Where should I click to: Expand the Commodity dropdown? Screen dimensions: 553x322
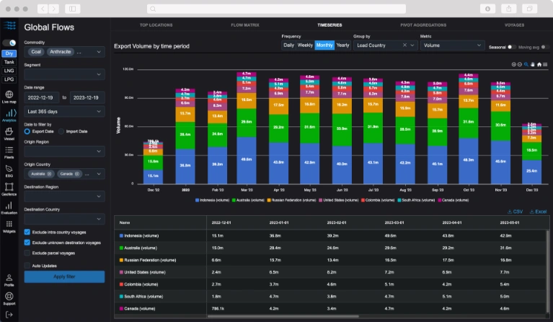[99, 52]
